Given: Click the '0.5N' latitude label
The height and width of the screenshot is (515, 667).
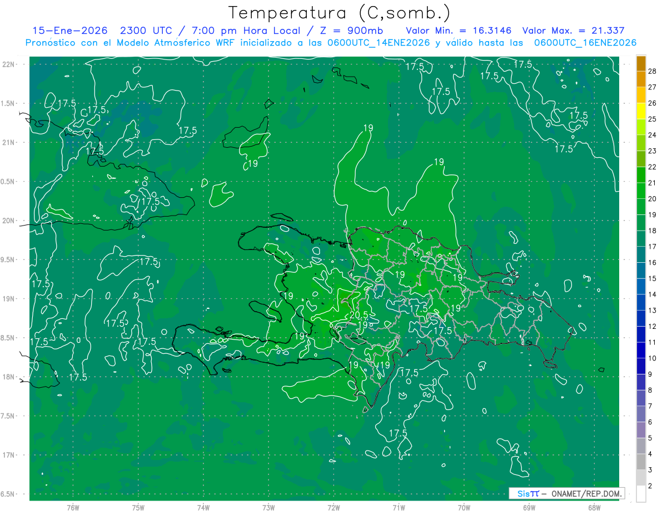Looking at the screenshot, I should pos(8,182).
